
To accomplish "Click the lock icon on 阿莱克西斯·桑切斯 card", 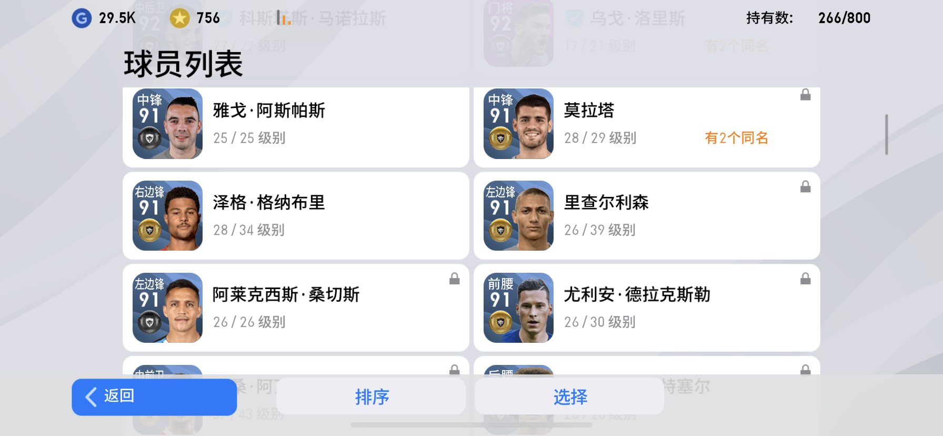I will click(455, 279).
